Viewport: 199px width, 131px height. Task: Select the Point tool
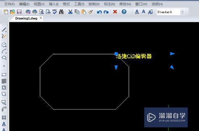[x=4, y=66]
